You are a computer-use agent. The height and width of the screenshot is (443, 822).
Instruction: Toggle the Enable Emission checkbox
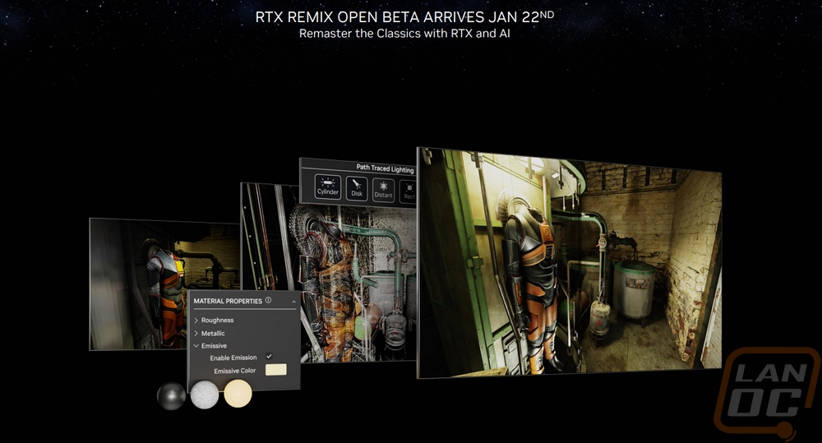click(x=269, y=357)
